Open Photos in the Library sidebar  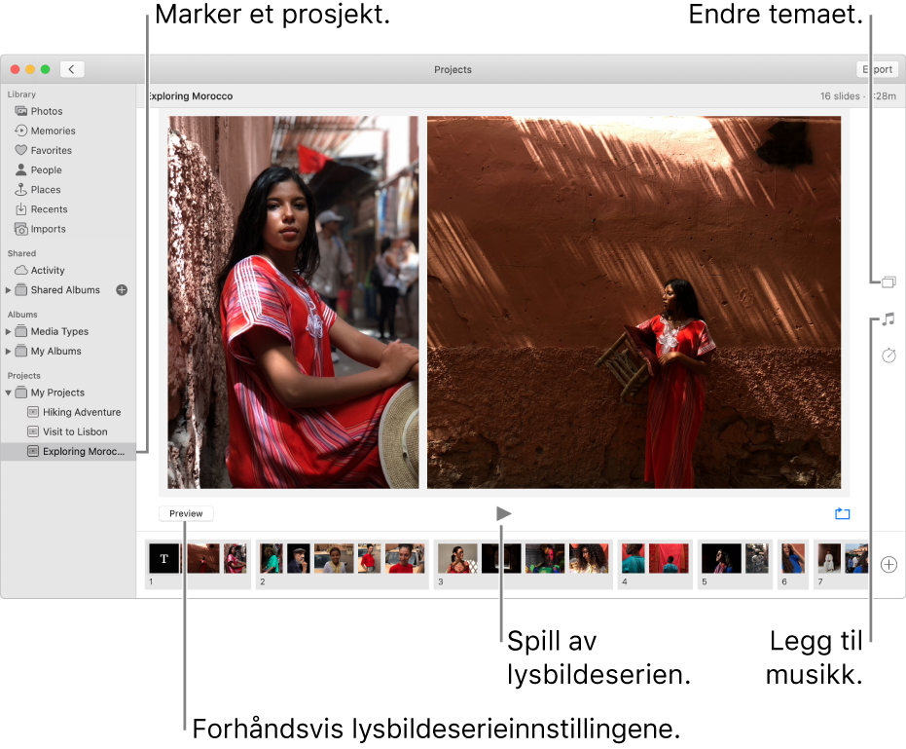pos(47,111)
